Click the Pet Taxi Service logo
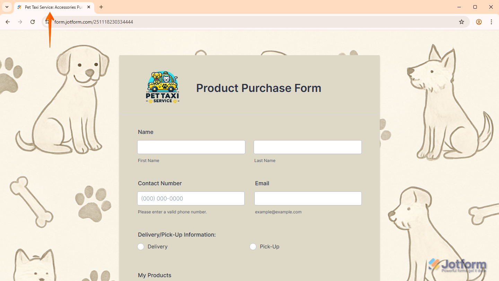The image size is (499, 281). [163, 87]
